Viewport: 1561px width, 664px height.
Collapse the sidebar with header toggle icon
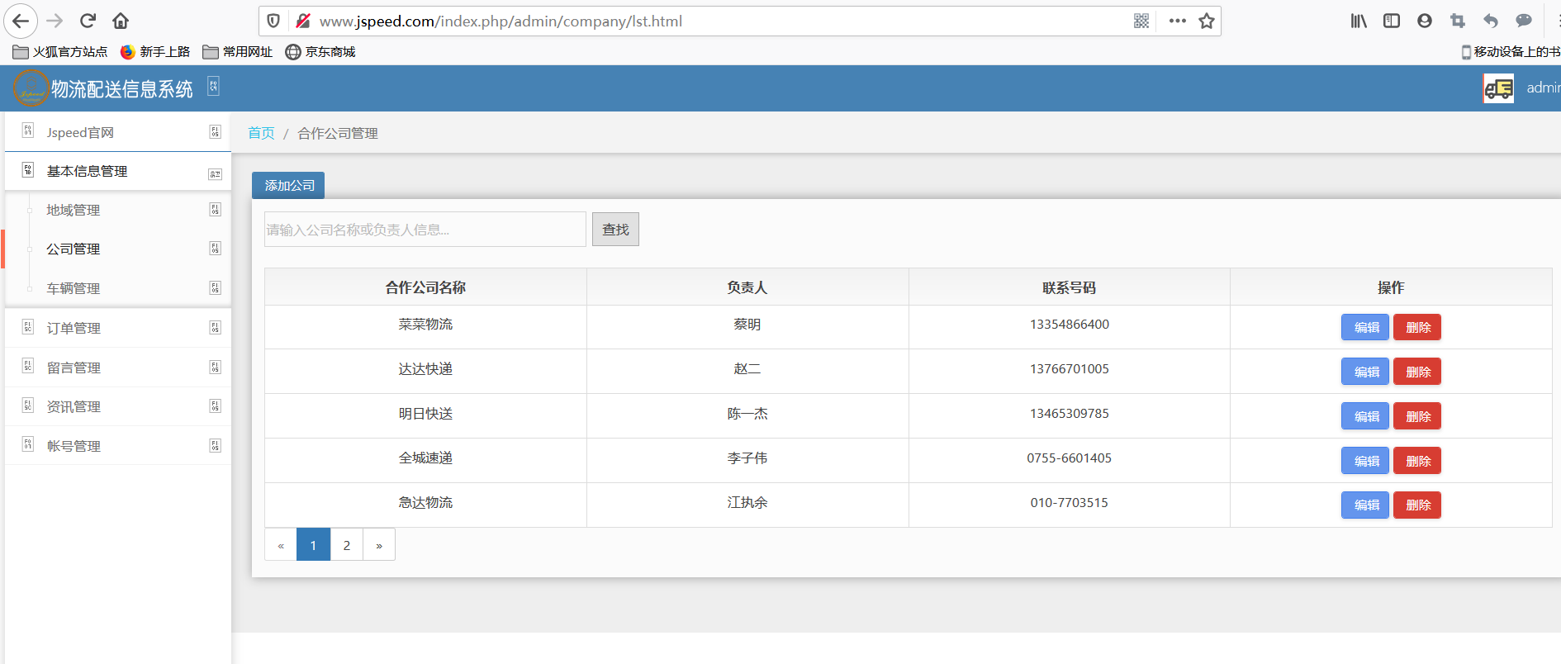point(213,86)
